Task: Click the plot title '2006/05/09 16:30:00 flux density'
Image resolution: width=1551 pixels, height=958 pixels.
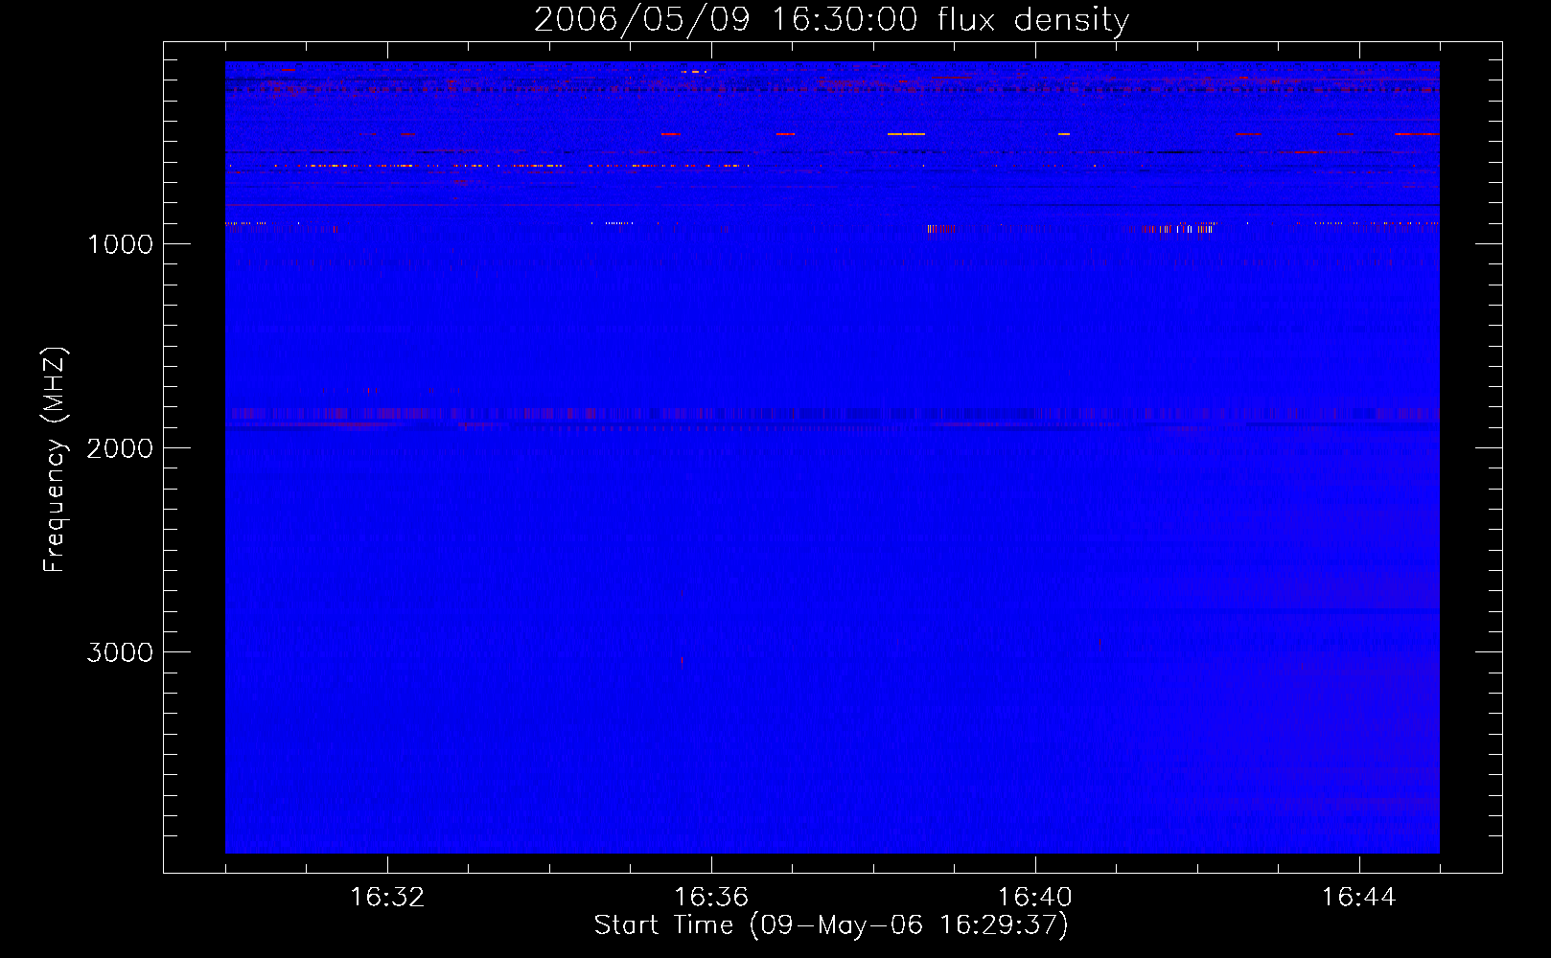Action: click(831, 19)
